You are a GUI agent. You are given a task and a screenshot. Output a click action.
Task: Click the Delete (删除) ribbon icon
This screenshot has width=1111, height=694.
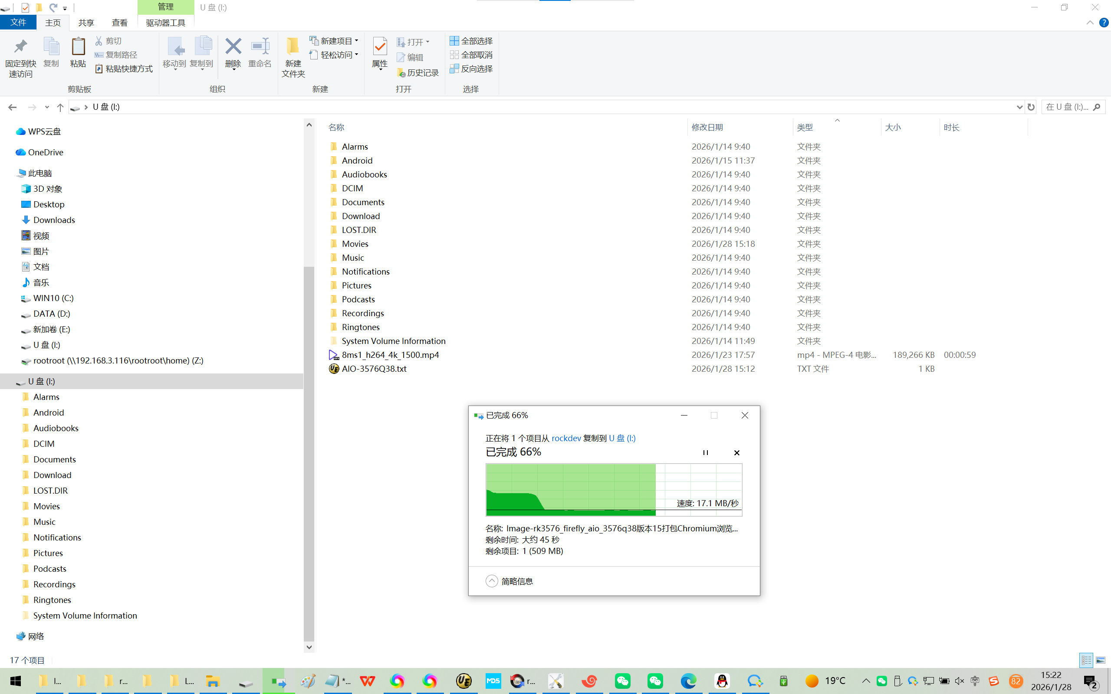point(233,47)
